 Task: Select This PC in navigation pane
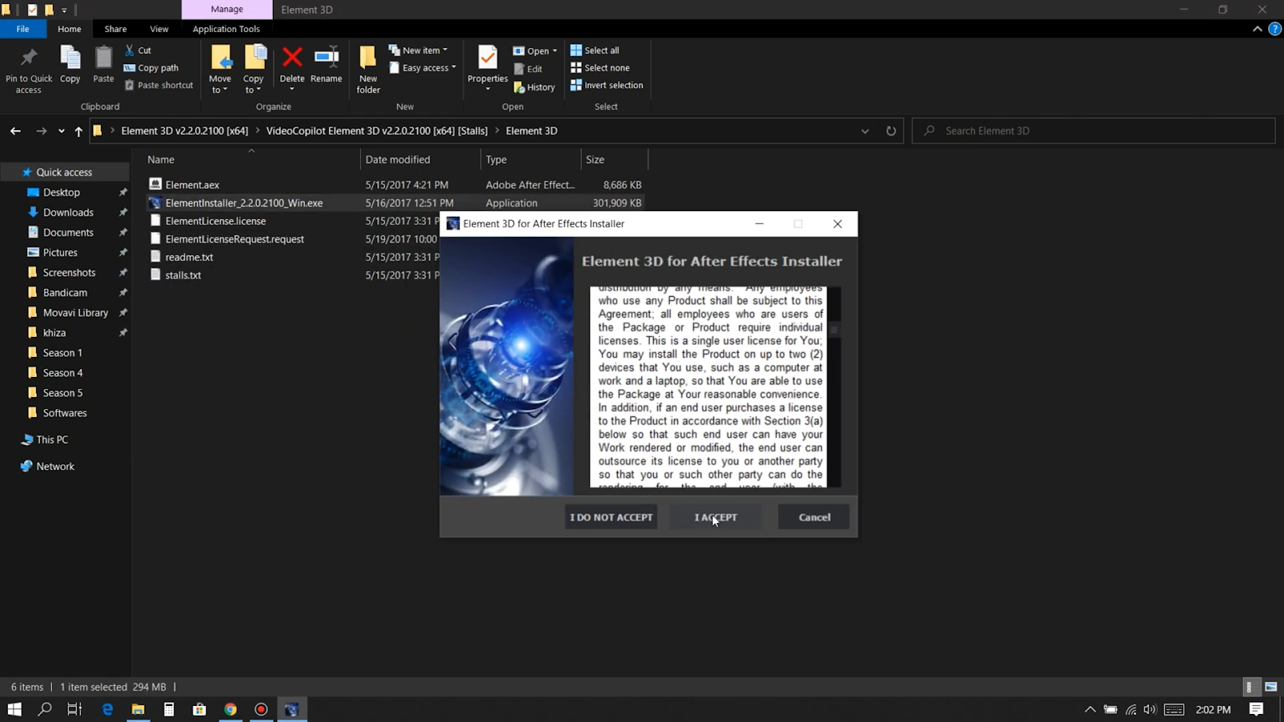tap(52, 440)
